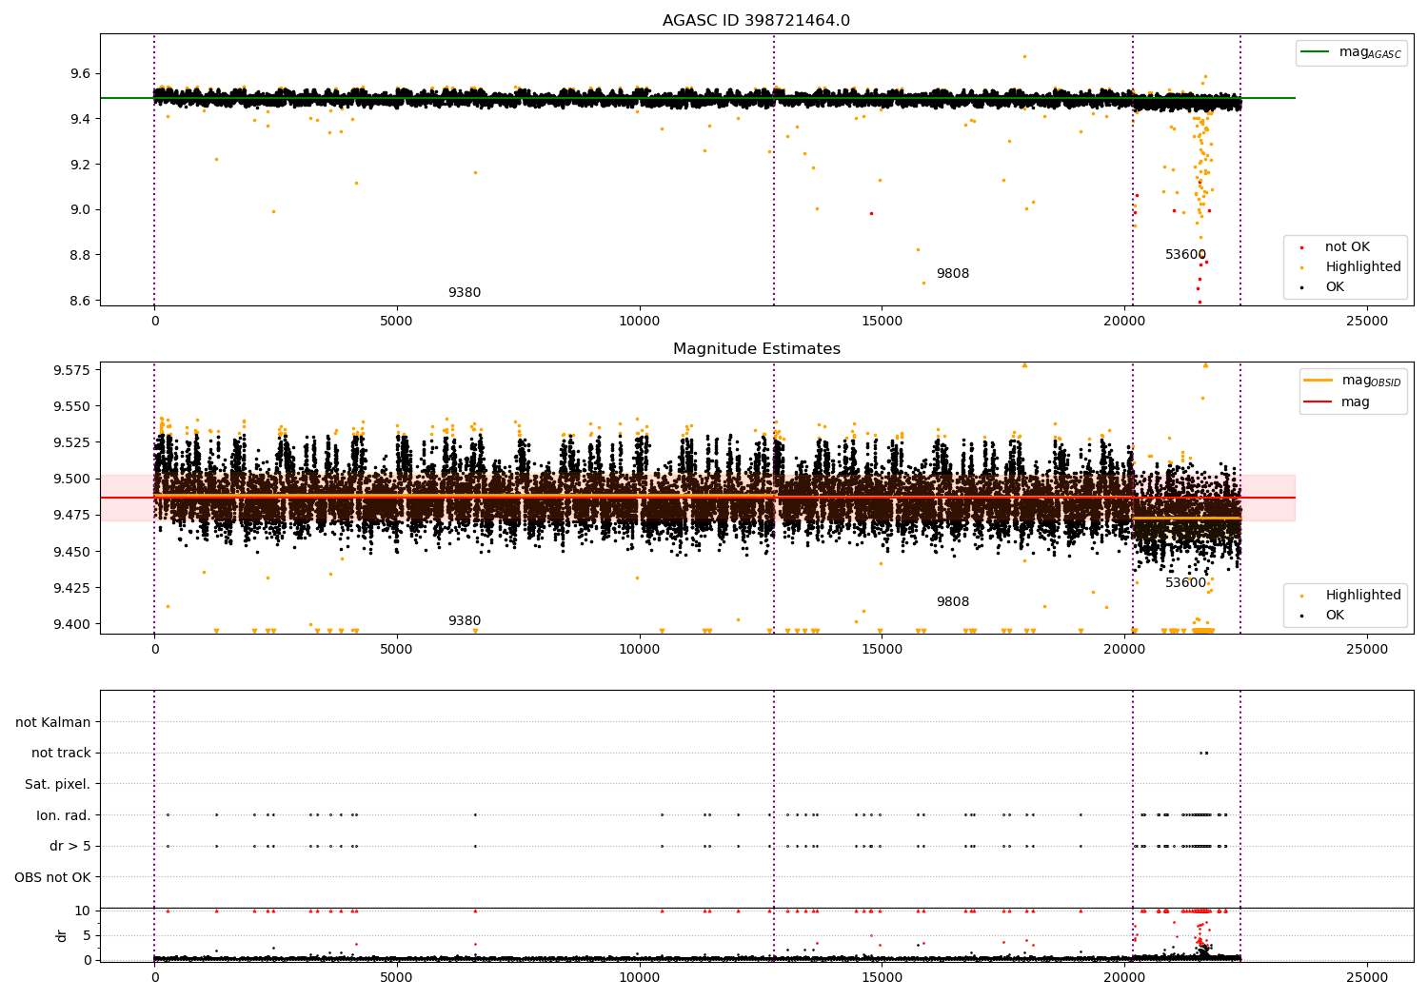
Task: Click the "9.6" tick on top plot y-axis
Action: pos(81,74)
